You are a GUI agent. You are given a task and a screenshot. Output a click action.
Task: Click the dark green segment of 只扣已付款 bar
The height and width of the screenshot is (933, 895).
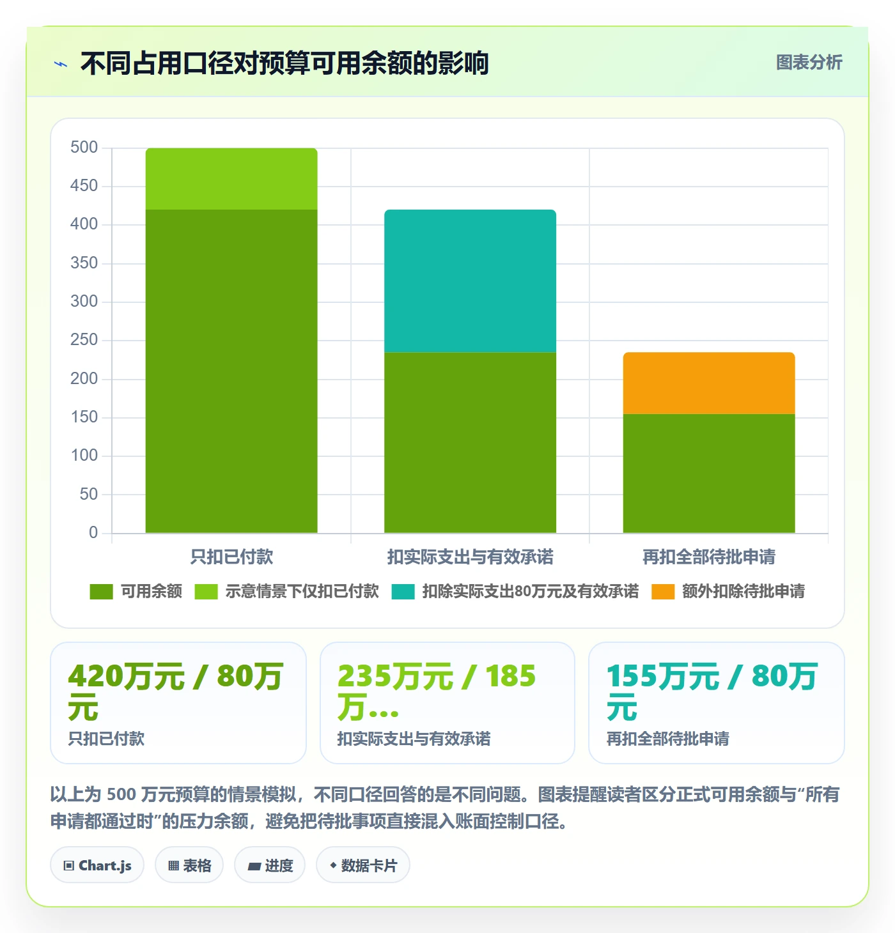pos(231,371)
